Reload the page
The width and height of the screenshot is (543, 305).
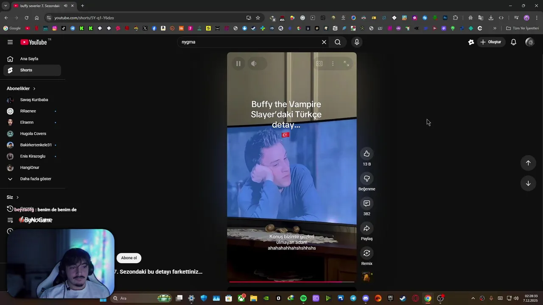[x=26, y=18]
